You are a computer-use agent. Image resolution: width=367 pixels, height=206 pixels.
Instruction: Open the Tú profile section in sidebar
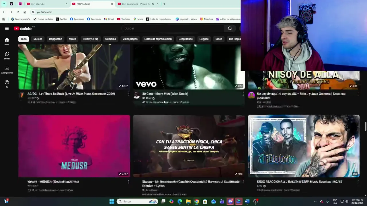point(7,84)
